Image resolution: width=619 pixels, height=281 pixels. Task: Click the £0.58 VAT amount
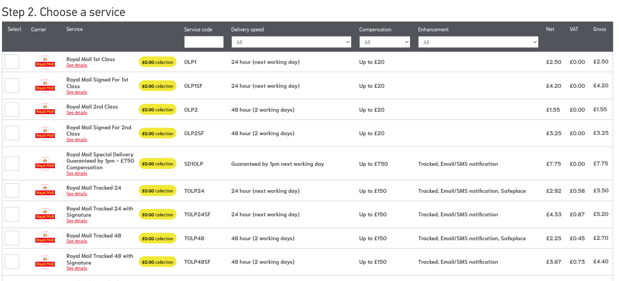point(577,191)
